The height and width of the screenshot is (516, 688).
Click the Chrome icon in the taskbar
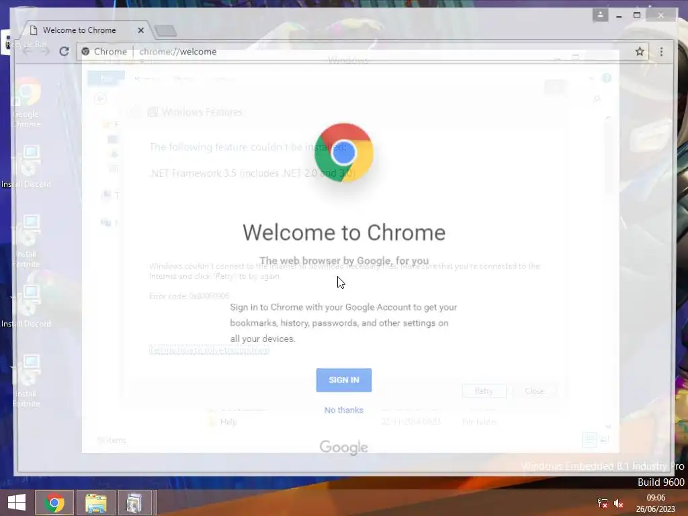pos(54,503)
